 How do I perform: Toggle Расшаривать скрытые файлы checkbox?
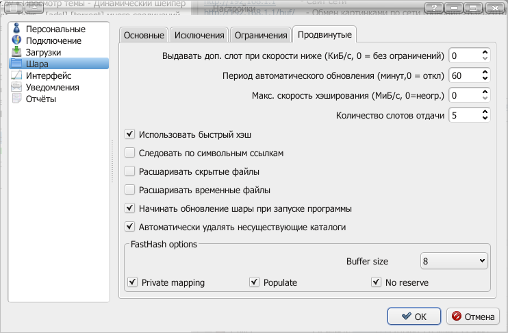[x=130, y=171]
